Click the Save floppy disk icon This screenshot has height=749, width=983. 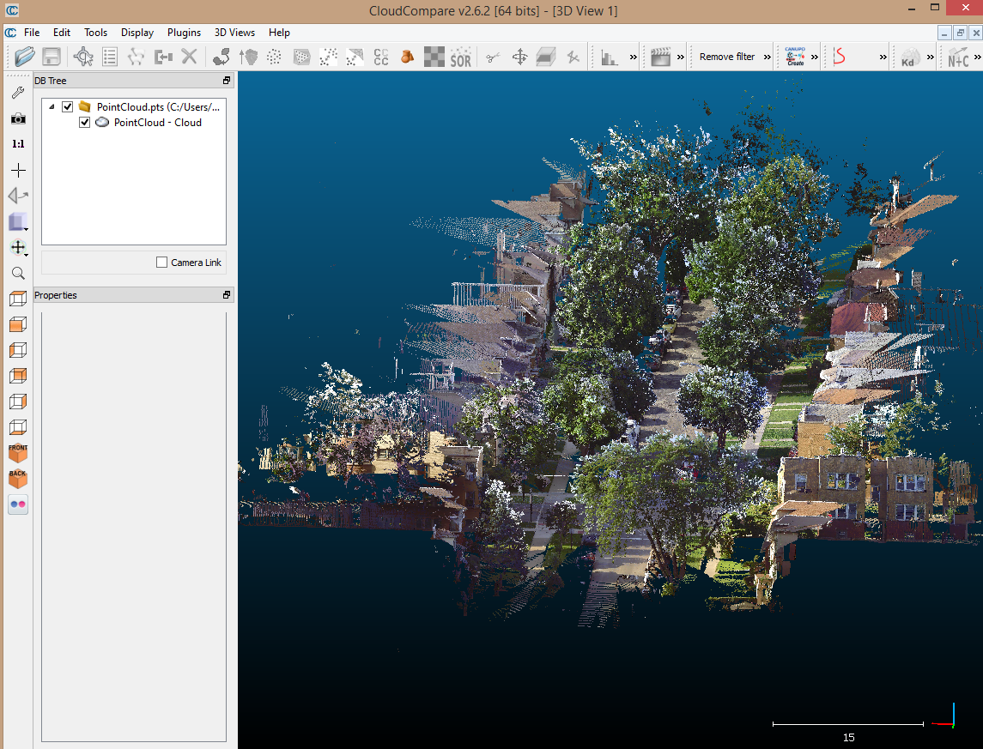click(52, 57)
